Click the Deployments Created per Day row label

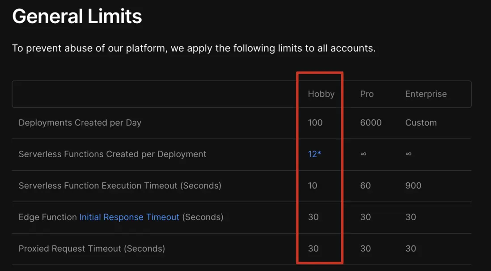80,122
